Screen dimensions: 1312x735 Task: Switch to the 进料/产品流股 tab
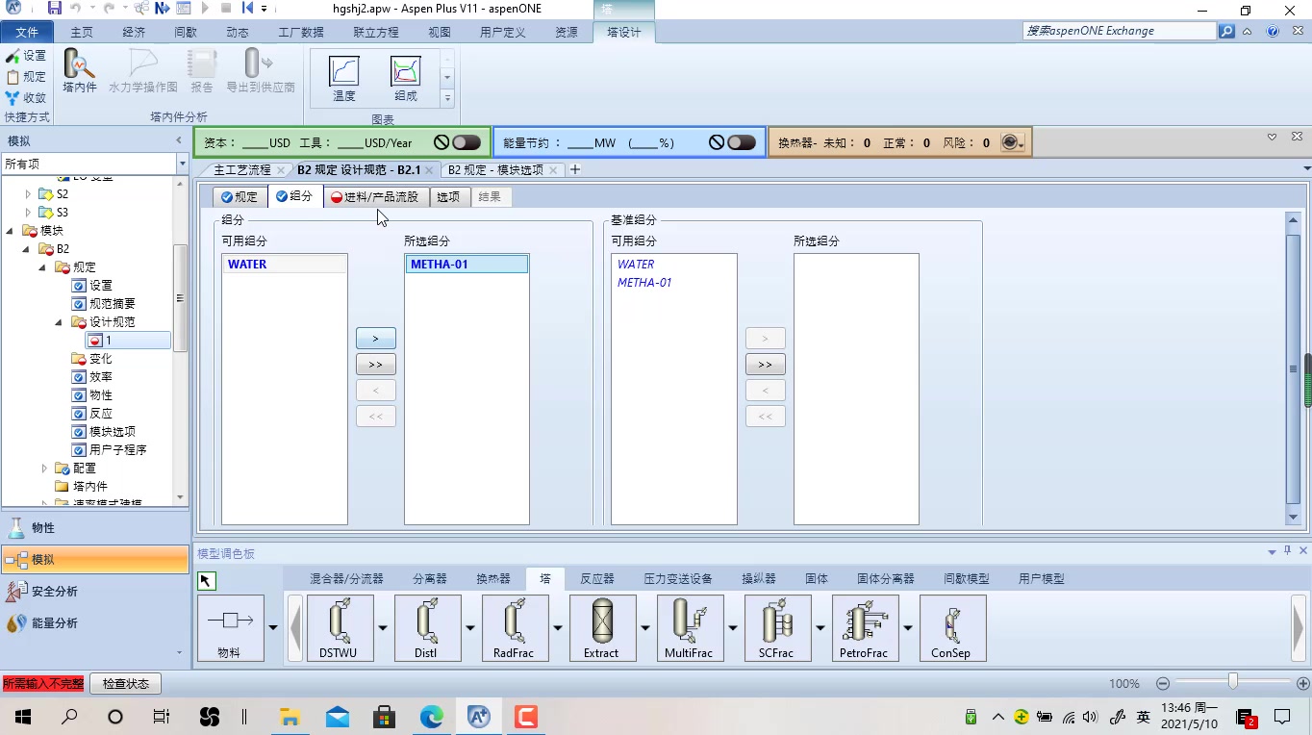point(375,197)
